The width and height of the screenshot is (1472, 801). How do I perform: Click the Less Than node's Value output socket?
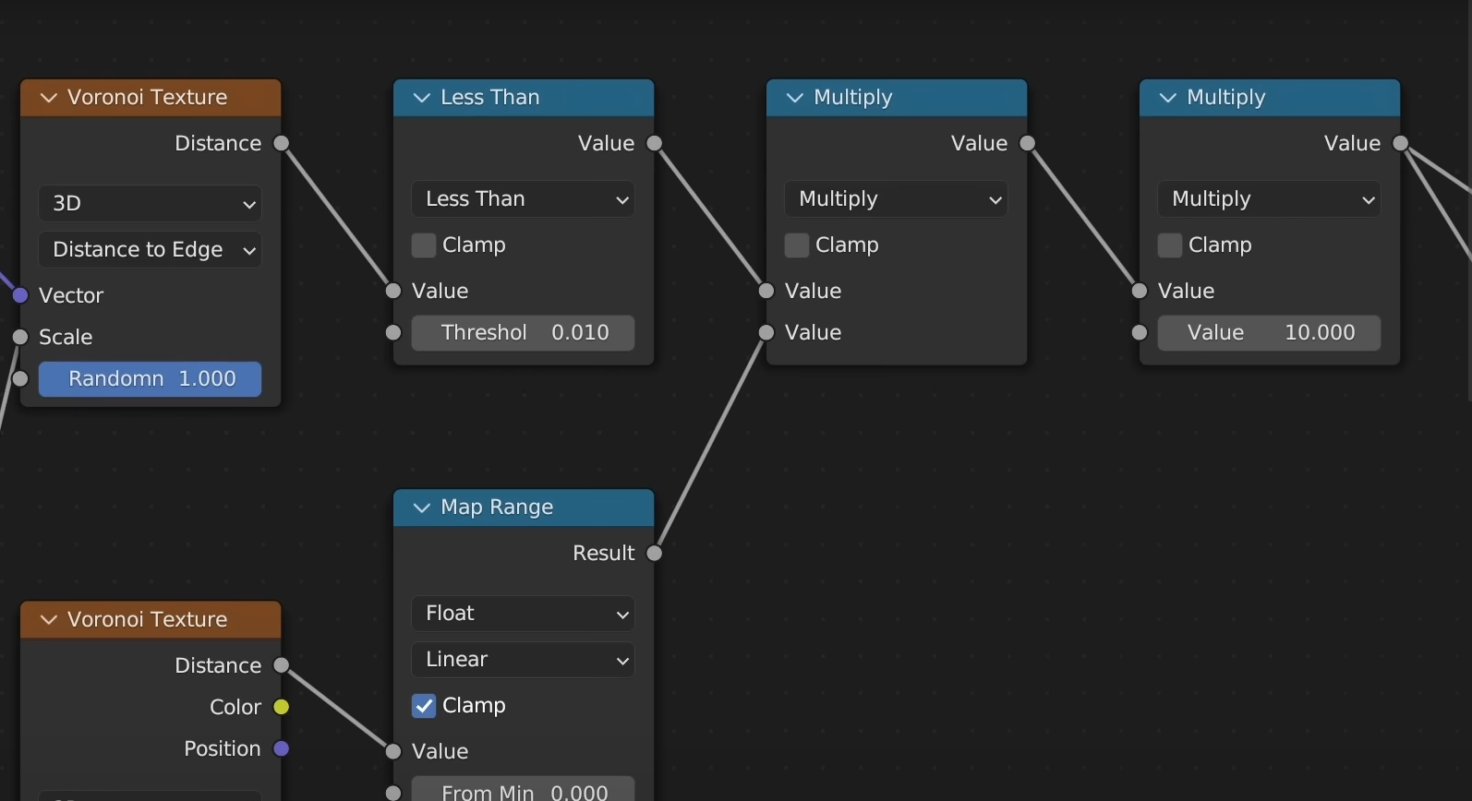[655, 143]
